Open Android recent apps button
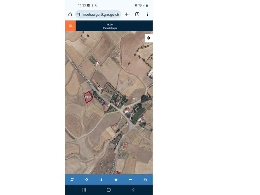 pyautogui.click(x=84, y=190)
